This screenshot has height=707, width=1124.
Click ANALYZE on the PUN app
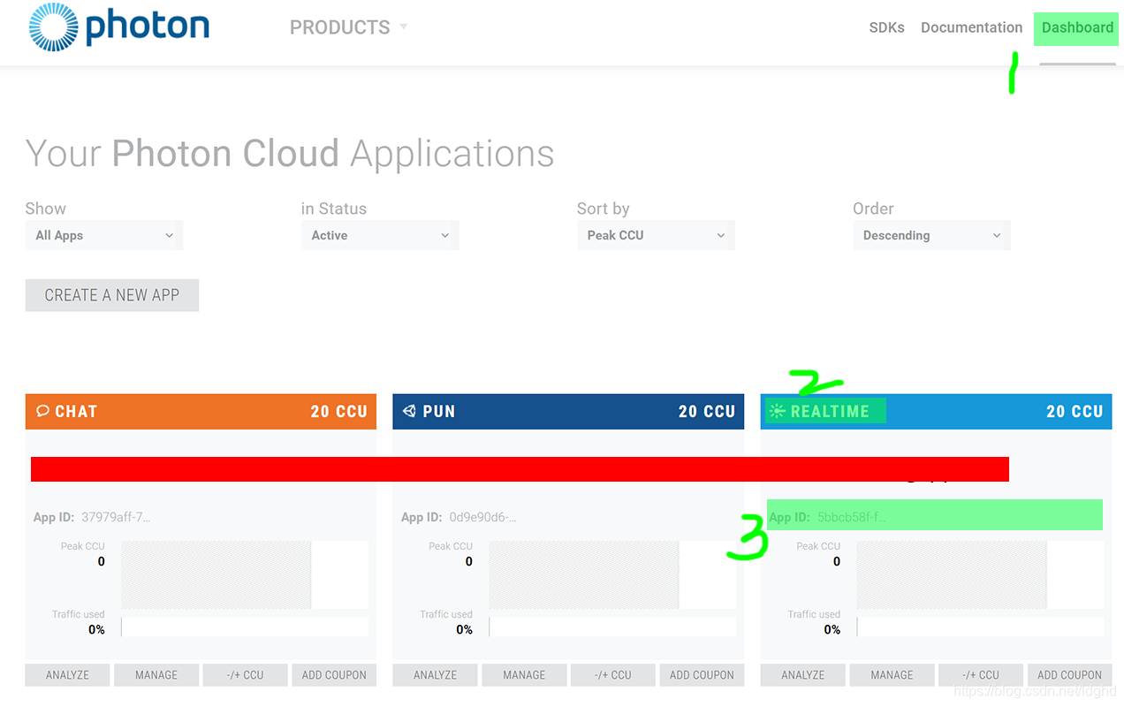click(436, 674)
